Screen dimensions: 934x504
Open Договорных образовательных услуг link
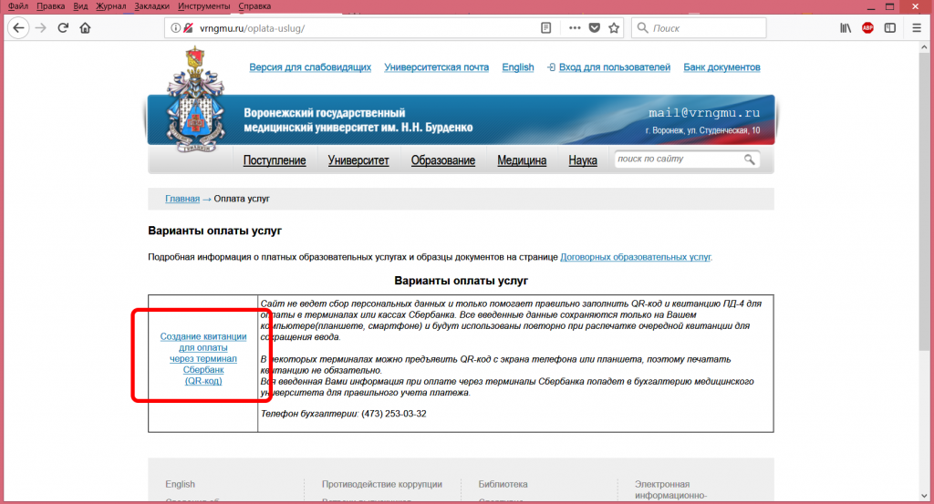pyautogui.click(x=635, y=257)
